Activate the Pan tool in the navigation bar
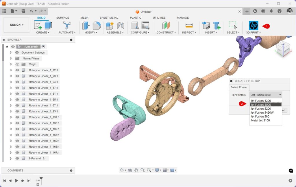This screenshot has width=296, height=187. tap(136, 170)
